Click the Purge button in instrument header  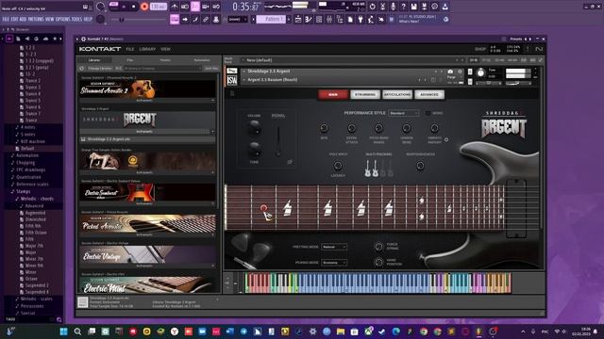click(451, 77)
